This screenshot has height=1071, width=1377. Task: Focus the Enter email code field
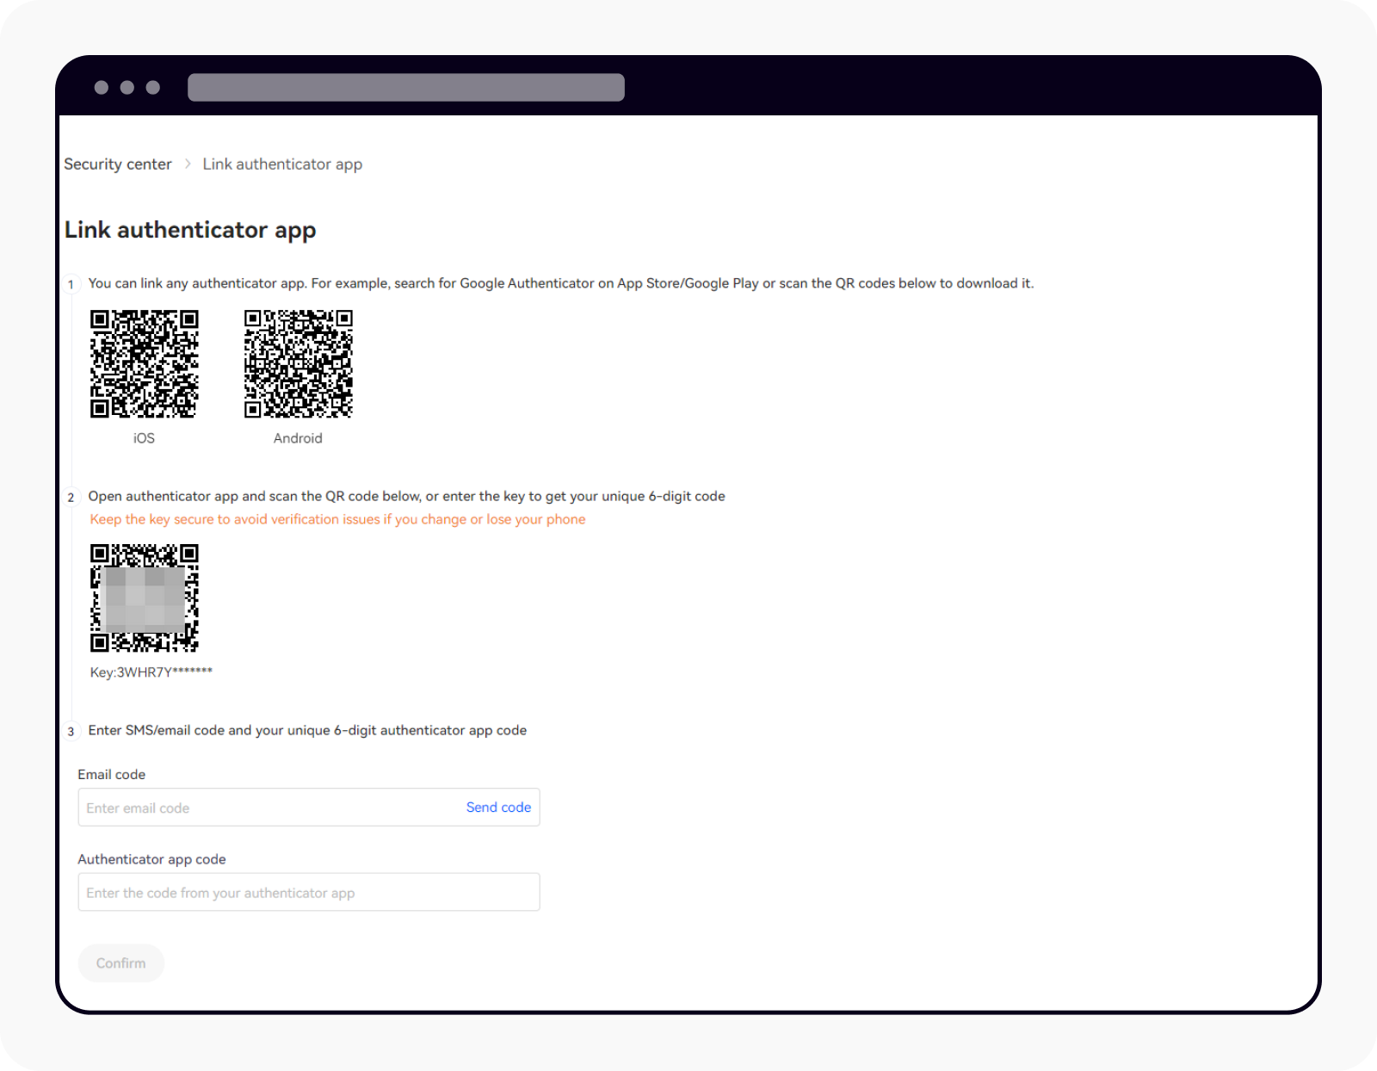pyautogui.click(x=309, y=808)
